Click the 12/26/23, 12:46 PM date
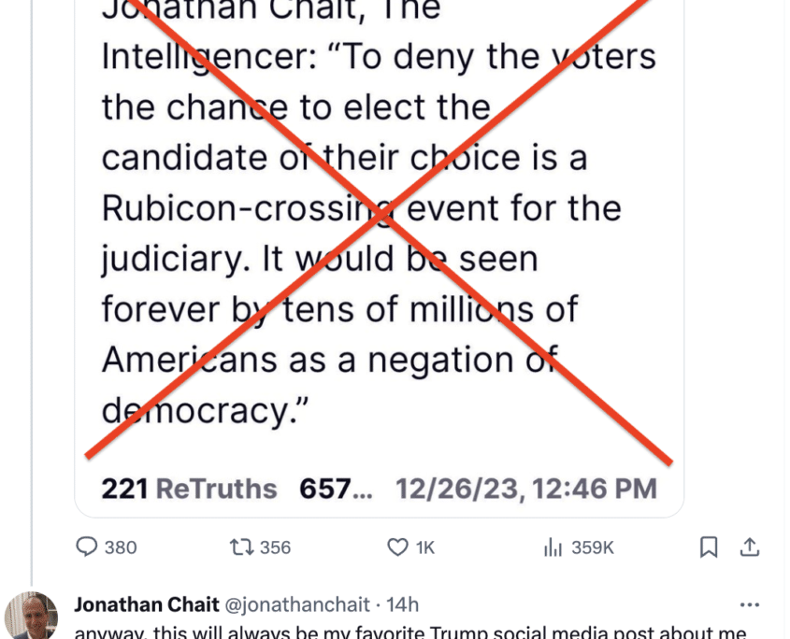Image resolution: width=790 pixels, height=639 pixels. (x=526, y=488)
